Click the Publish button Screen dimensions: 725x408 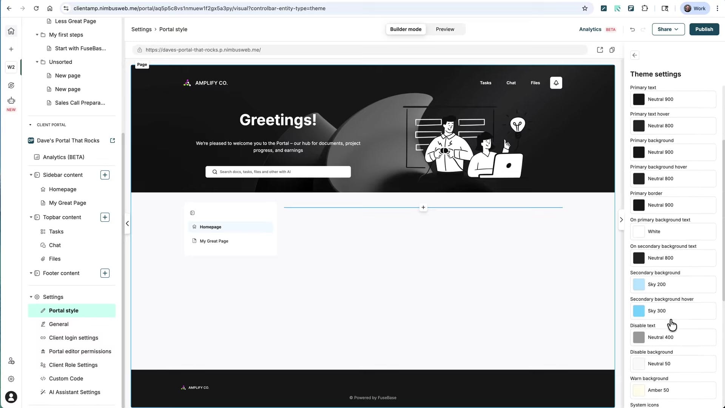pos(704,29)
